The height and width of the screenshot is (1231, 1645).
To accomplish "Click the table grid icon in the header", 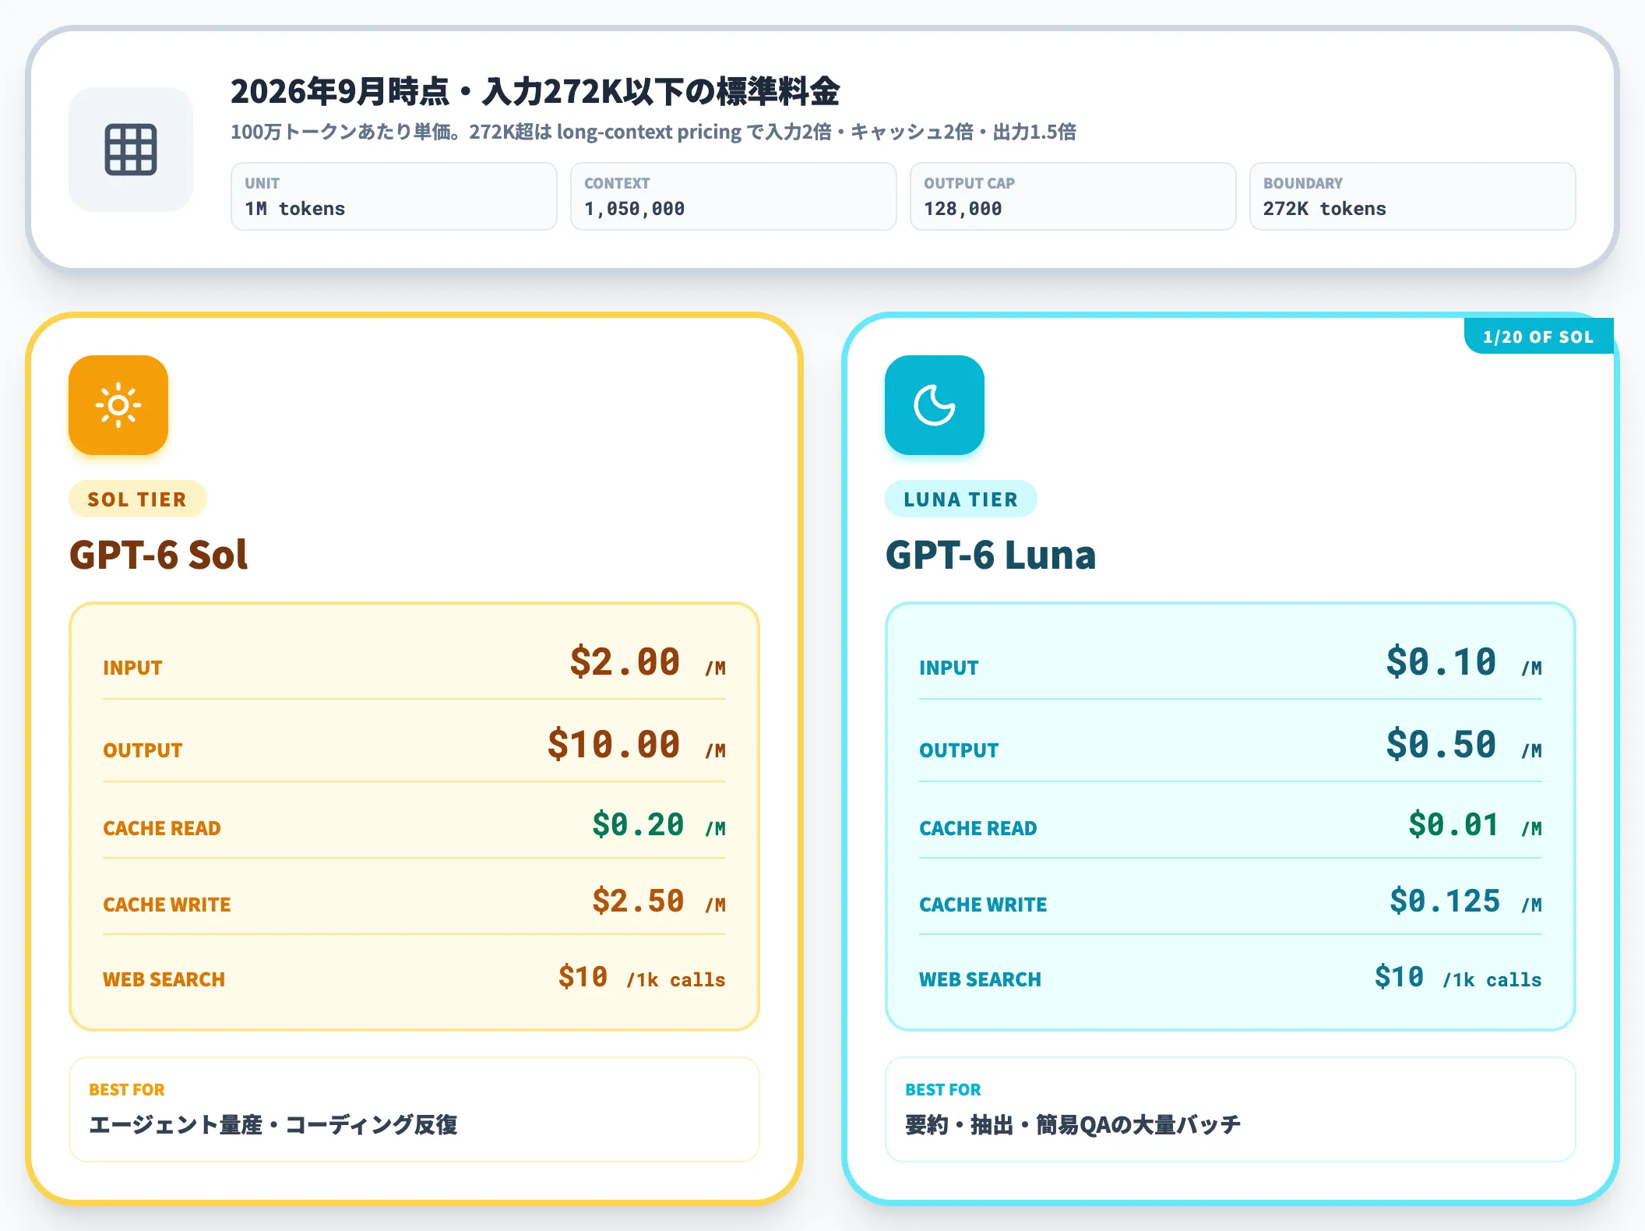I will point(131,150).
